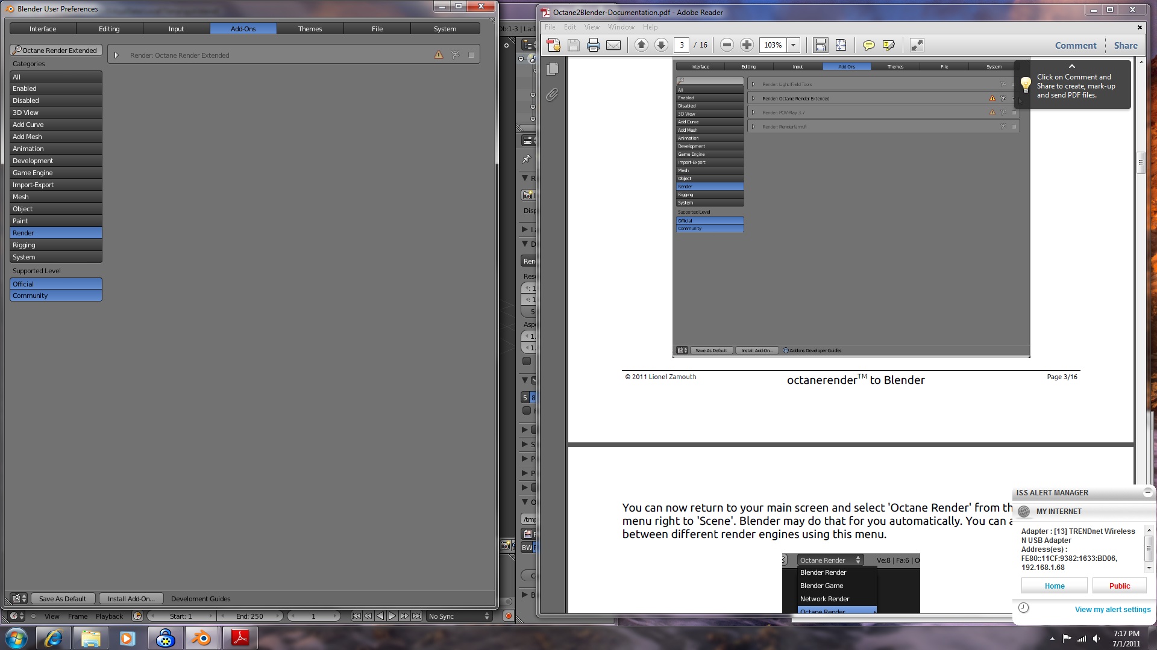Click the zoom in plus icon
Image resolution: width=1157 pixels, height=650 pixels.
tap(747, 45)
